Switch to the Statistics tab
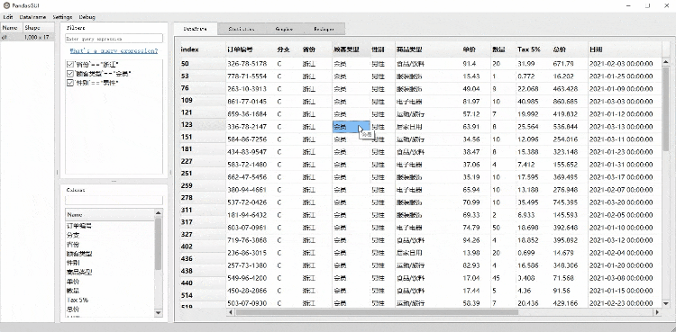This screenshot has height=332, width=676. (x=241, y=29)
